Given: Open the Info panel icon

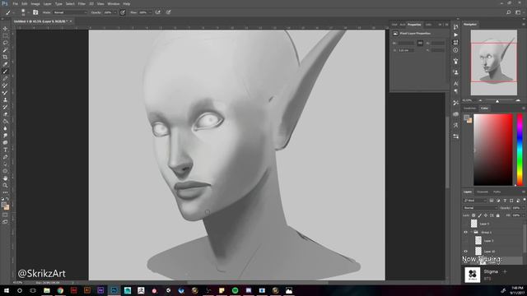Looking at the screenshot, I should pyautogui.click(x=455, y=50).
